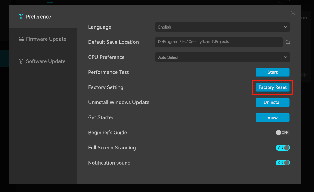314x192 pixels.
Task: Click the Software Update circular icon
Action: coord(21,61)
